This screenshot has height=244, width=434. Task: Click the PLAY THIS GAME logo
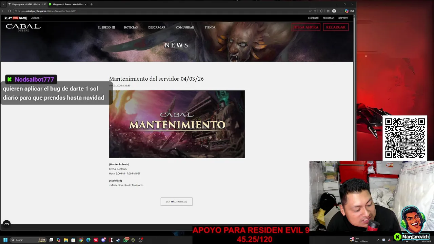click(x=16, y=18)
